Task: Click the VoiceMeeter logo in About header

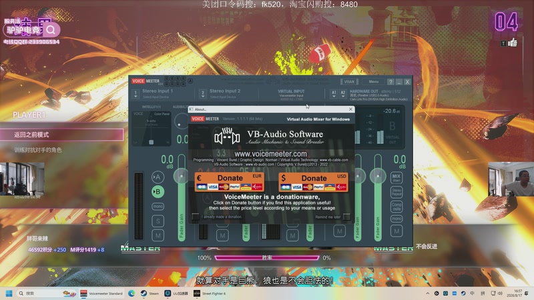Action: pos(205,119)
